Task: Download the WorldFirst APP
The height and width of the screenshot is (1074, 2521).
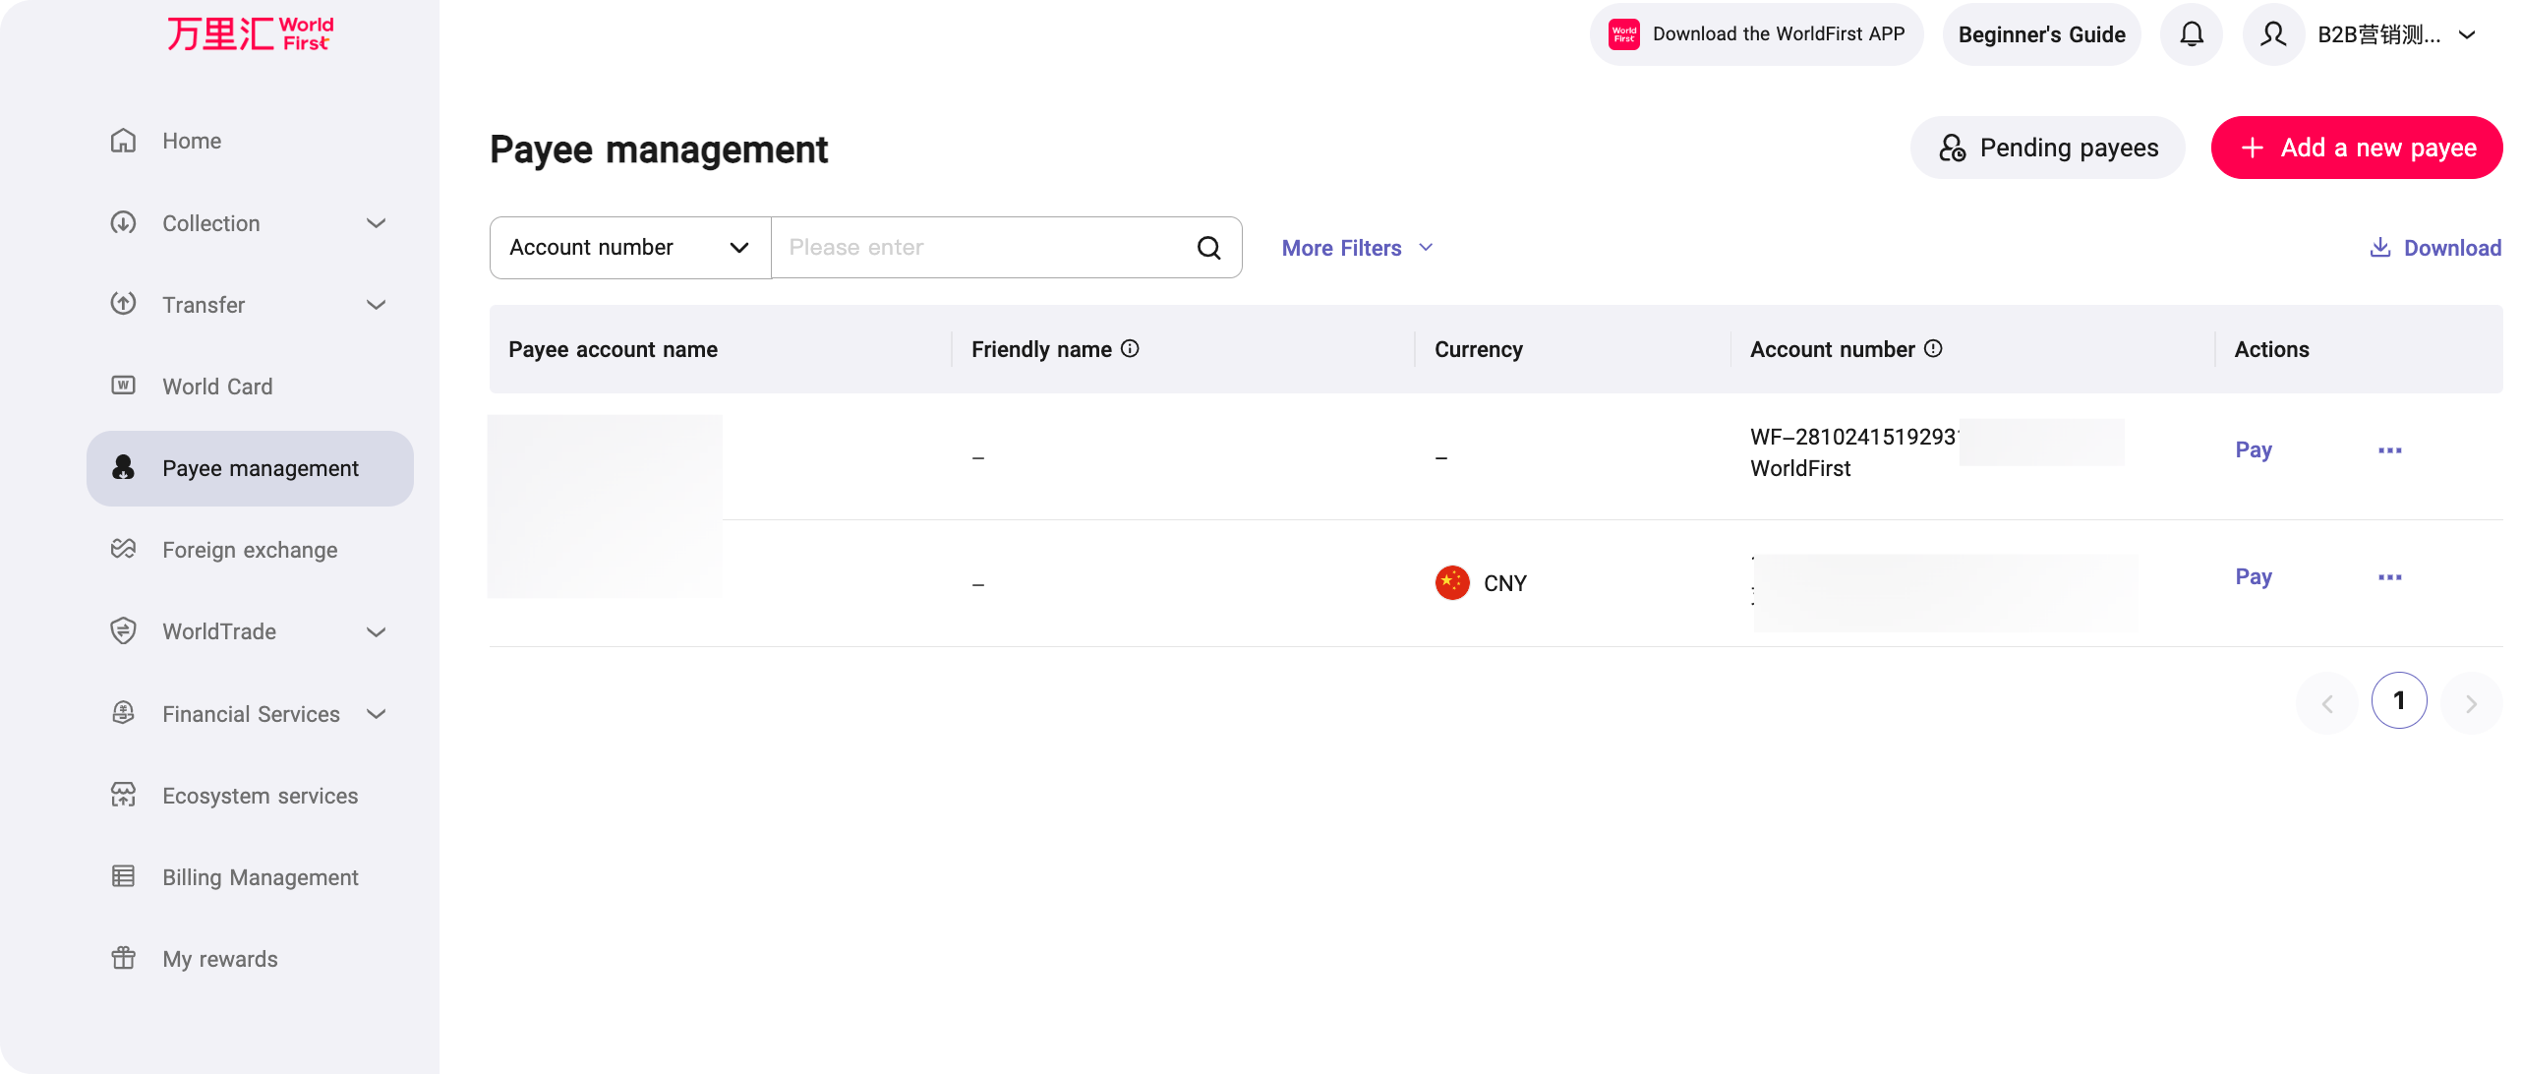Action: point(1756,34)
